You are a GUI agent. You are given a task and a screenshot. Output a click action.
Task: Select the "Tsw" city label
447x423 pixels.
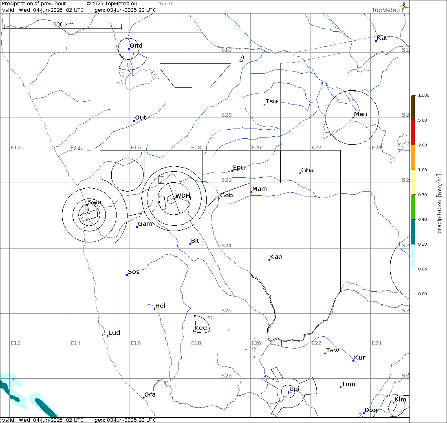[x=332, y=351]
